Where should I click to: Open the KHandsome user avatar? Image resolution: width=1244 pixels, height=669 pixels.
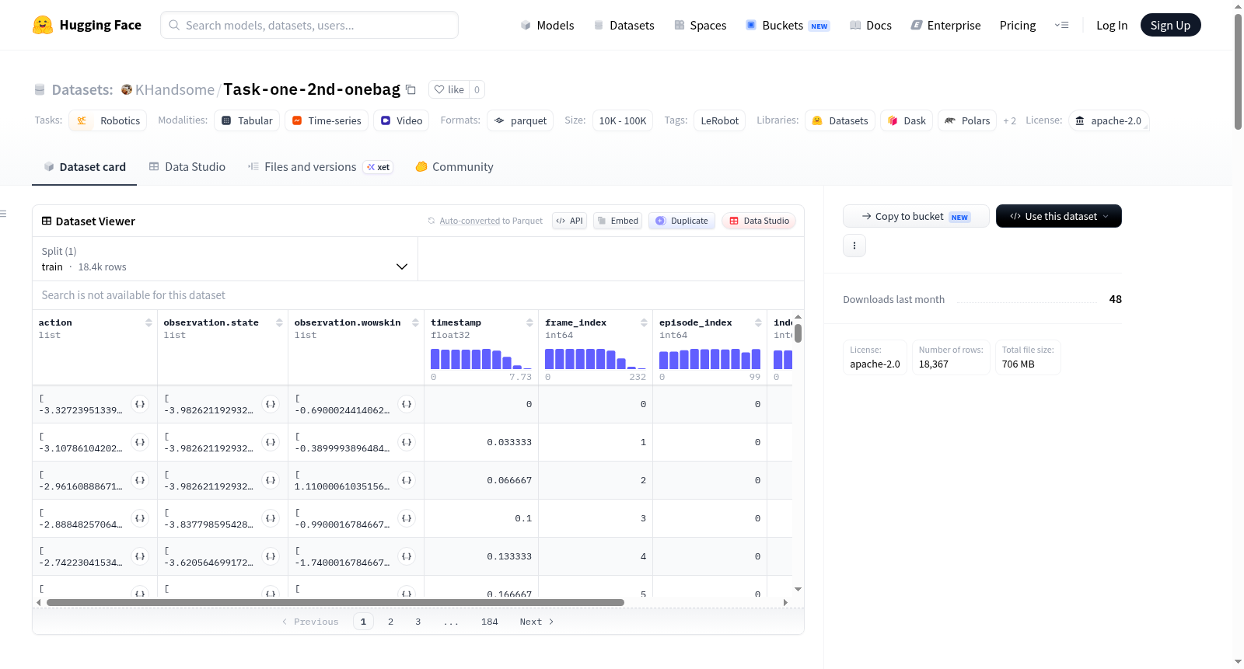(x=127, y=90)
